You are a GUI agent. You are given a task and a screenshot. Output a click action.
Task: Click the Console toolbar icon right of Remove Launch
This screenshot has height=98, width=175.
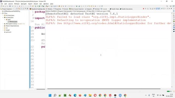point(148,9)
